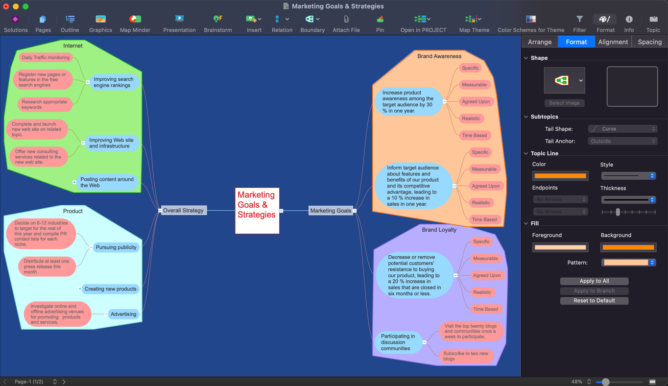Open the shape picker dropdown

(581, 81)
